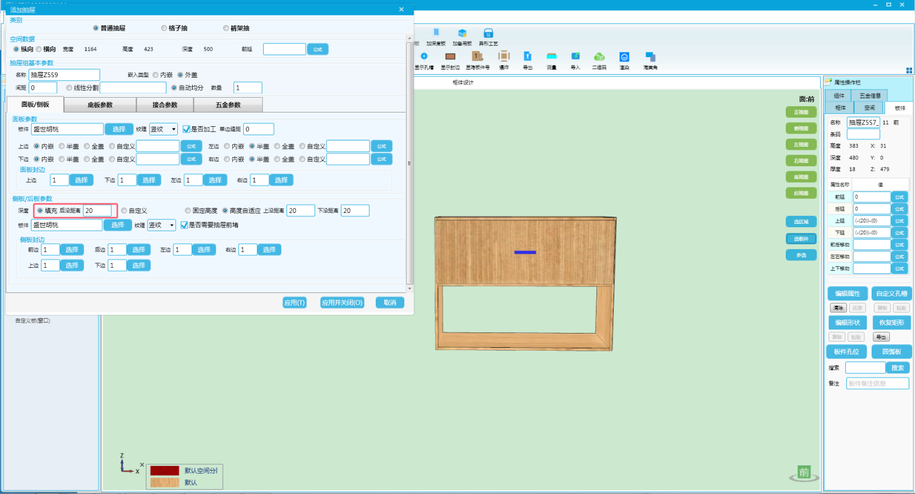Click the 自定义孔槽 button

point(892,294)
